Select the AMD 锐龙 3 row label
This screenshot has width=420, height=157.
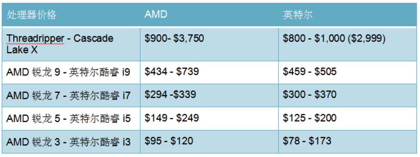pyautogui.click(x=71, y=142)
